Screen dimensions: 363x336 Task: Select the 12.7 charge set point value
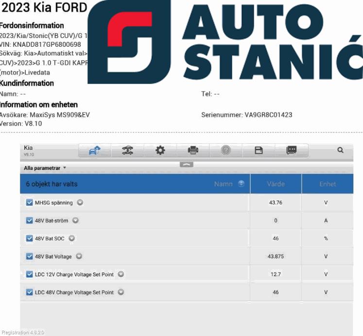276,274
